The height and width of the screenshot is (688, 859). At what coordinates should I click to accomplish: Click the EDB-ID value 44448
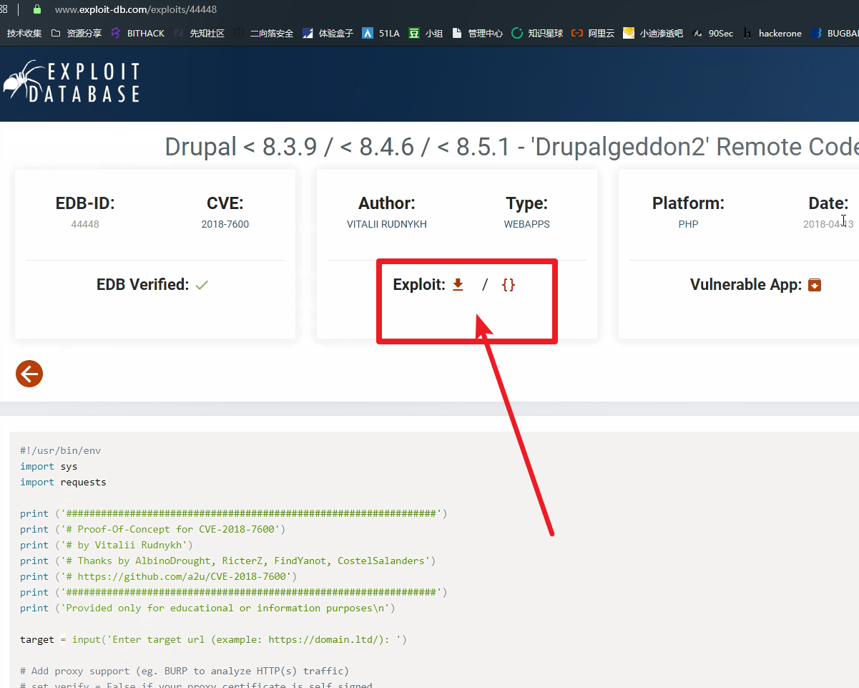(x=85, y=224)
